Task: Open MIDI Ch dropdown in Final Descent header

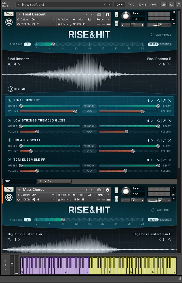Action: click(x=53, y=24)
